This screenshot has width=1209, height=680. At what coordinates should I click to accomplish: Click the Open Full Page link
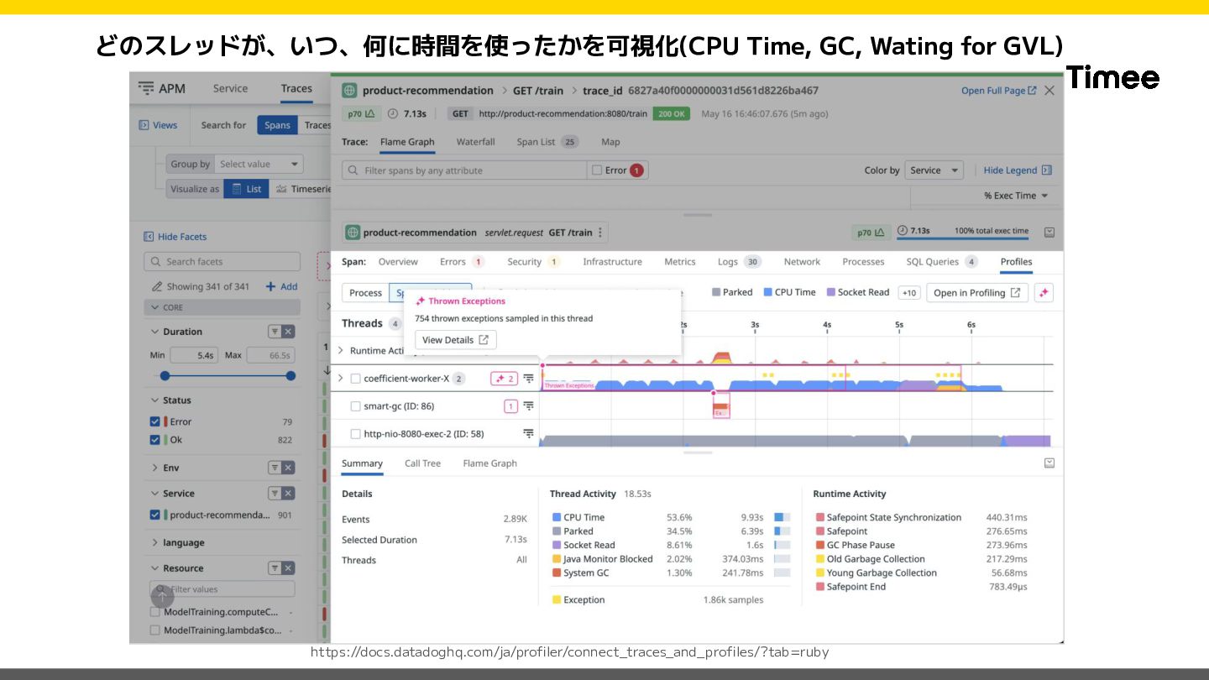pyautogui.click(x=998, y=91)
